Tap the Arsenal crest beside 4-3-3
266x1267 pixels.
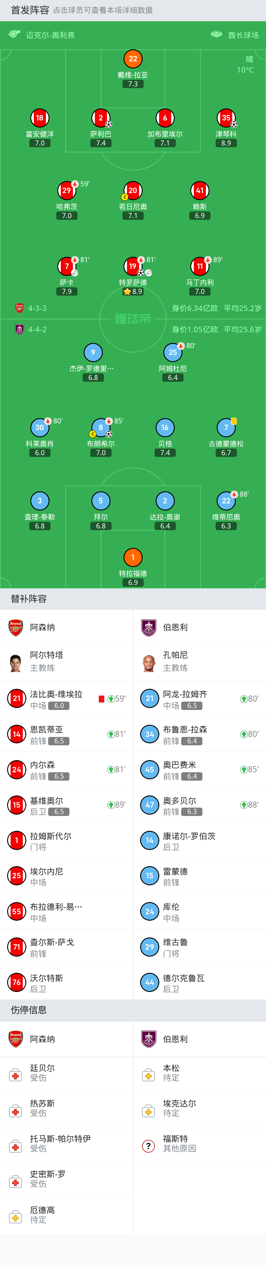[x=19, y=308]
